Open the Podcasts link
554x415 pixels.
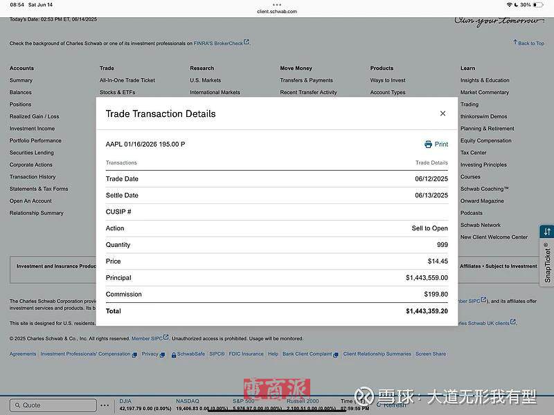[x=472, y=213]
